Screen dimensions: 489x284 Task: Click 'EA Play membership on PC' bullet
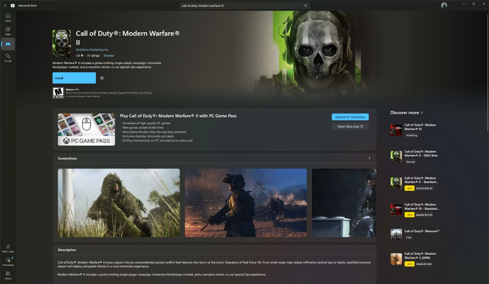click(x=157, y=141)
